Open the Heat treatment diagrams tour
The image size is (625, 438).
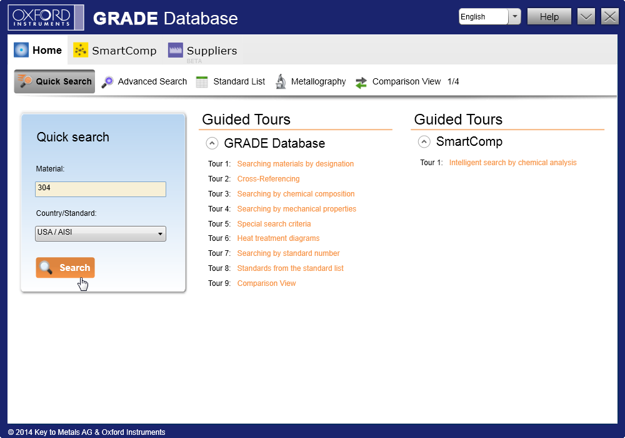(x=278, y=238)
